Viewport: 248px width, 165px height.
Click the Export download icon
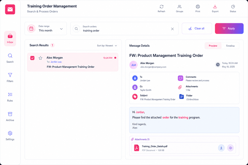(215, 7)
